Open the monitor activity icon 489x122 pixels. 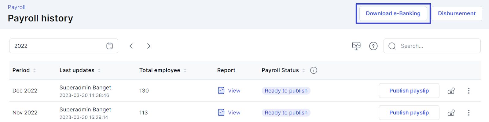pos(356,46)
